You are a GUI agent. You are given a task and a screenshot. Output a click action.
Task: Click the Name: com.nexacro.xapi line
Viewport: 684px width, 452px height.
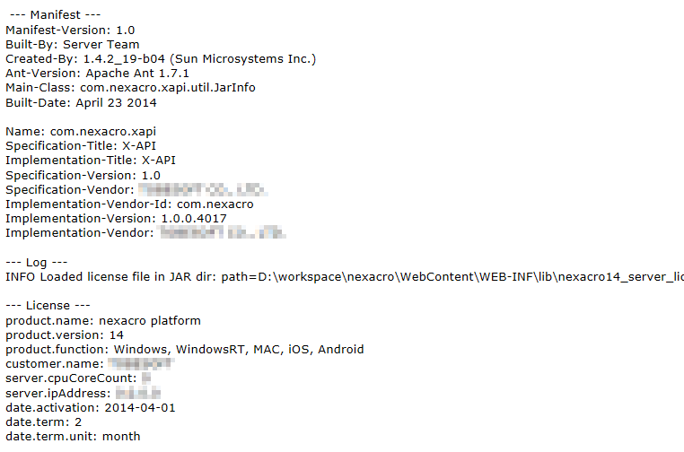point(75,131)
